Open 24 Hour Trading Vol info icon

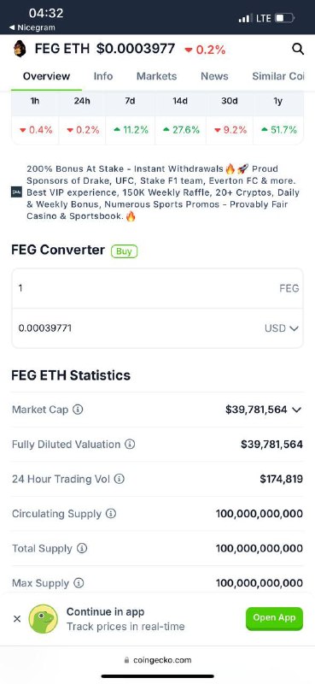click(x=119, y=479)
